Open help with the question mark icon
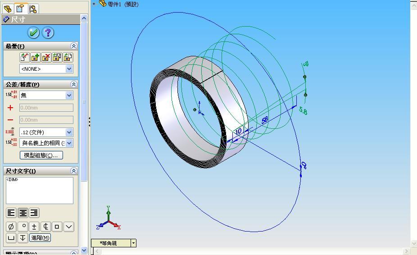 click(x=48, y=33)
